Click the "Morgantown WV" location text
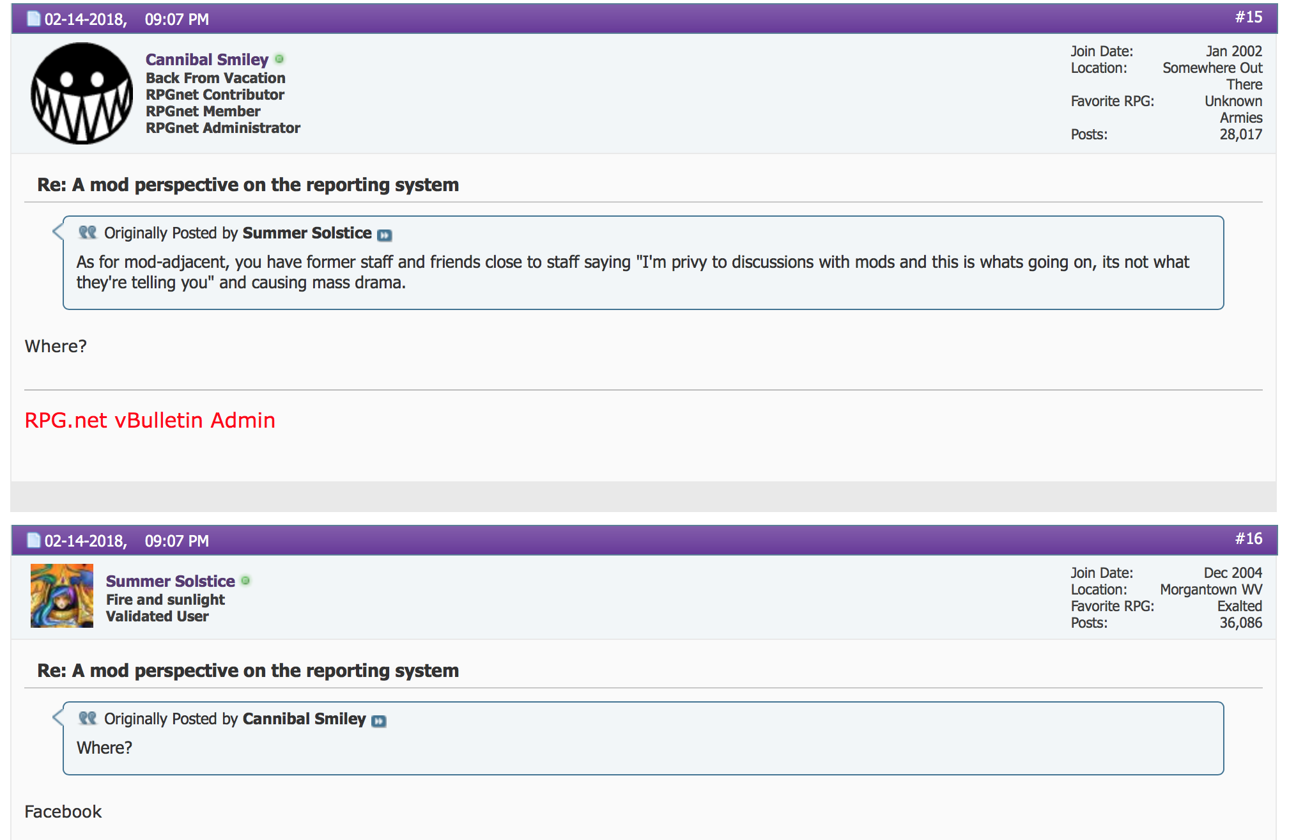Screen dimensions: 1296x840 (1211, 589)
